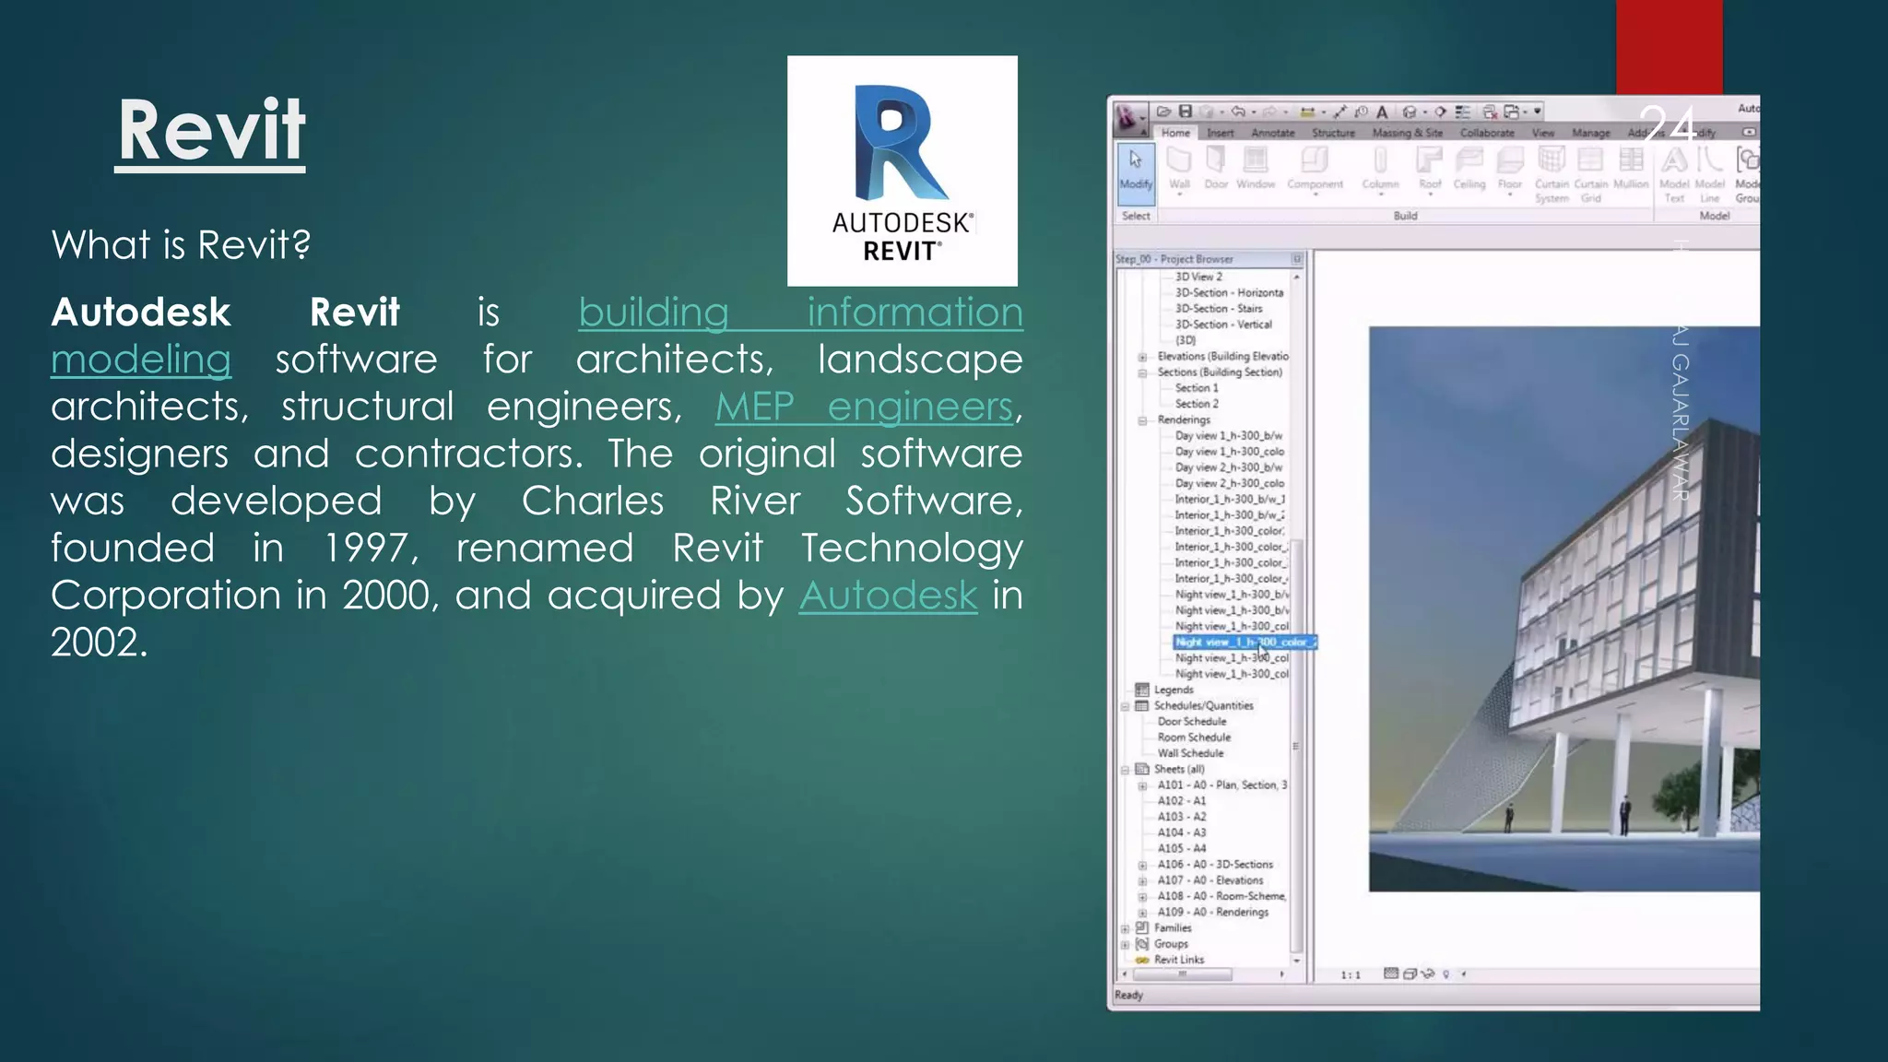Image resolution: width=1888 pixels, height=1062 pixels.
Task: Select the Curtain System tool
Action: (x=1552, y=174)
